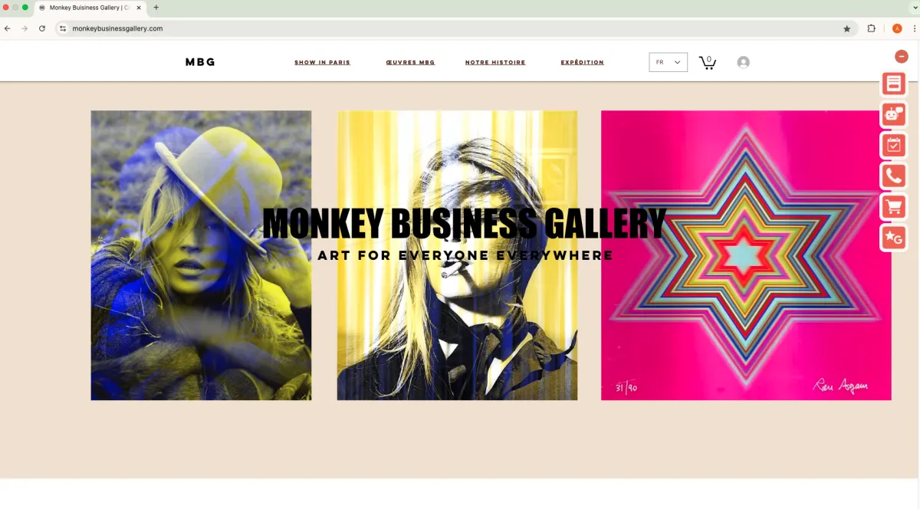
Task: Open the shopping cart icon in header
Action: click(708, 62)
